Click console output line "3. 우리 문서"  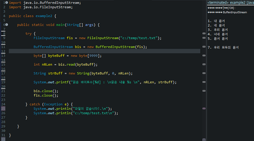tap(218, 30)
